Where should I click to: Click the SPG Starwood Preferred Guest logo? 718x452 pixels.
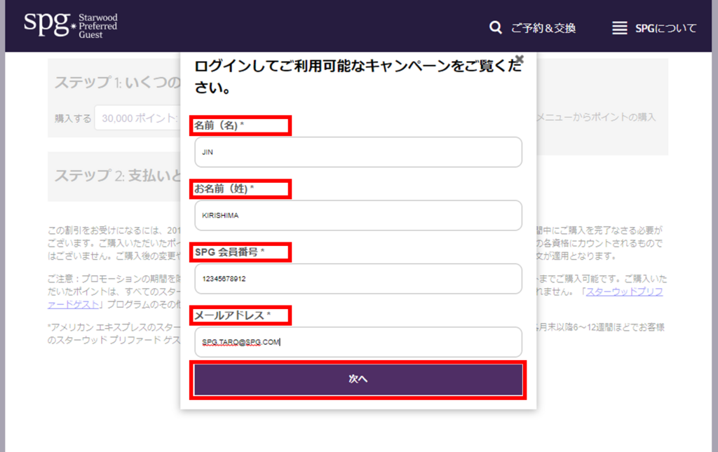point(71,26)
